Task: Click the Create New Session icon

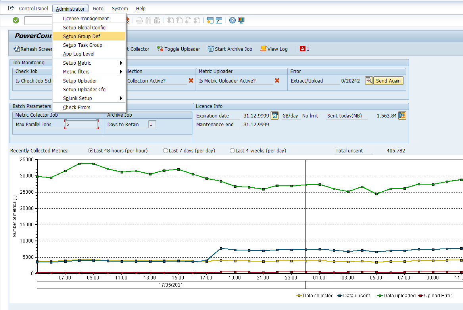Action: 210,20
